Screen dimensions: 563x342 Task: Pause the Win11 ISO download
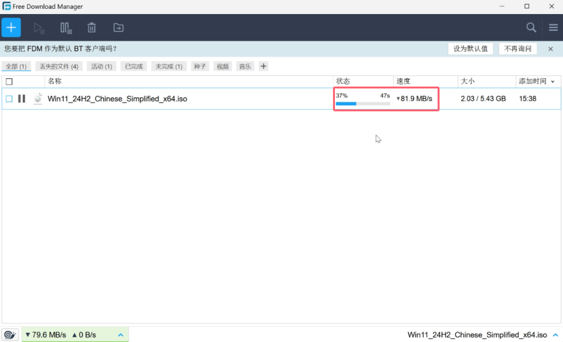[x=21, y=98]
